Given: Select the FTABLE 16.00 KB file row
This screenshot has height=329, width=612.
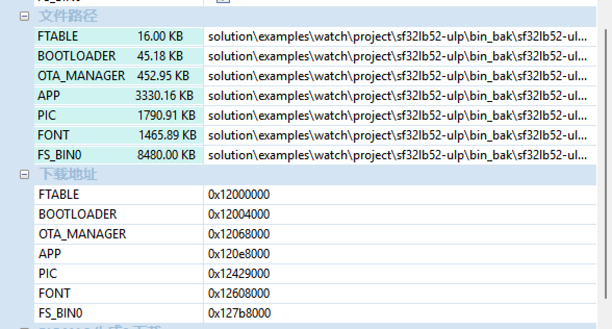Looking at the screenshot, I should point(118,36).
